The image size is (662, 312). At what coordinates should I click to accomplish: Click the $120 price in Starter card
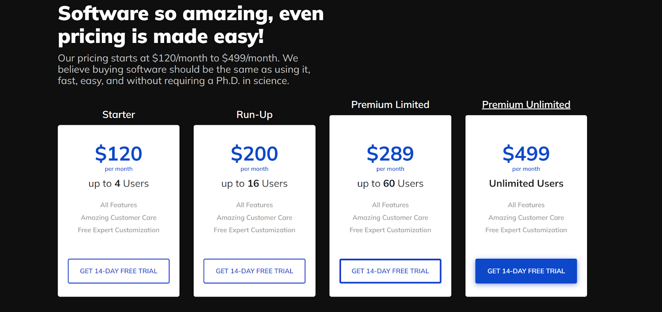(119, 154)
